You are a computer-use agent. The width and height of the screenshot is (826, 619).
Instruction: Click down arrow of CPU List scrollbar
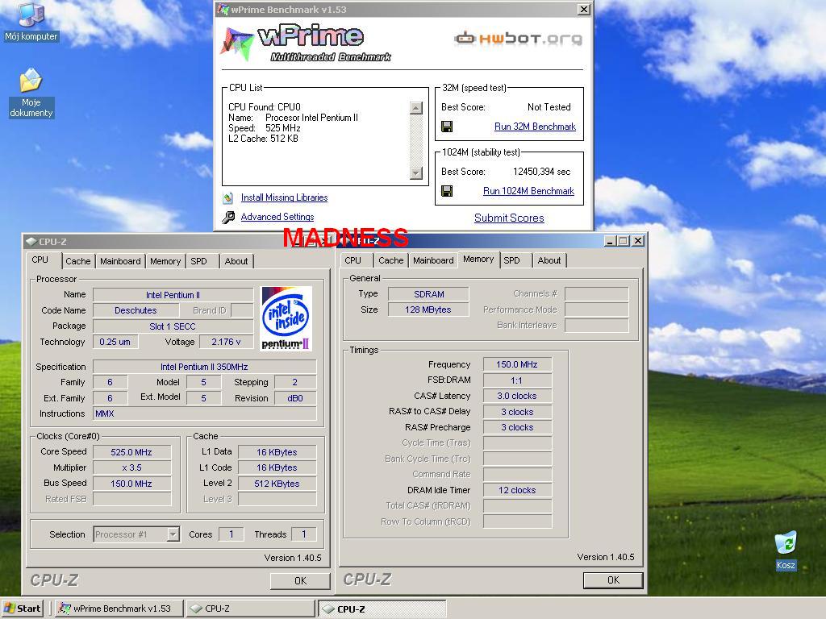pos(416,173)
